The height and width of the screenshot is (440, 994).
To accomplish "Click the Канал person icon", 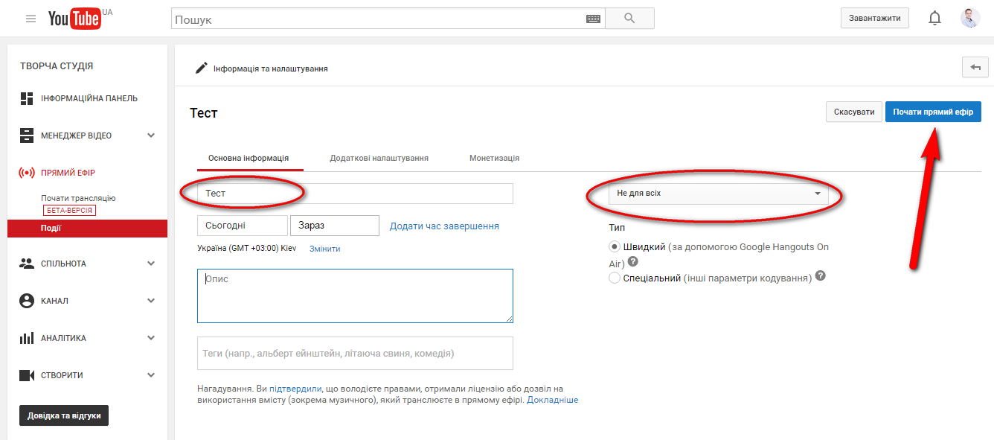I will pos(27,301).
